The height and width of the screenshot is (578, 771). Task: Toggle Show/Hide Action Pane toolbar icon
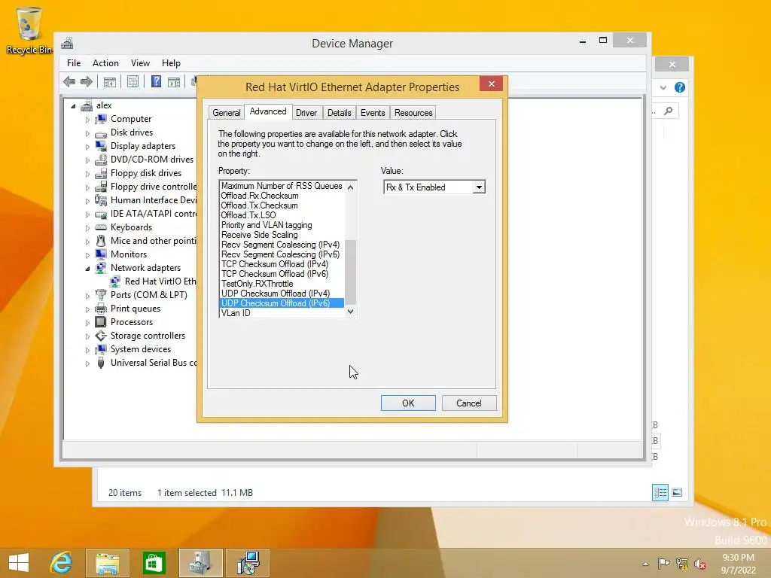coord(174,81)
